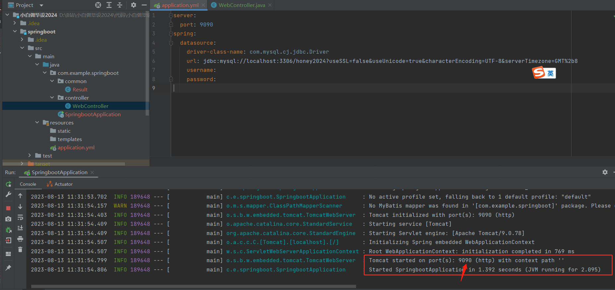Click the exit/sign-out icon in Run toolbar

(x=8, y=240)
